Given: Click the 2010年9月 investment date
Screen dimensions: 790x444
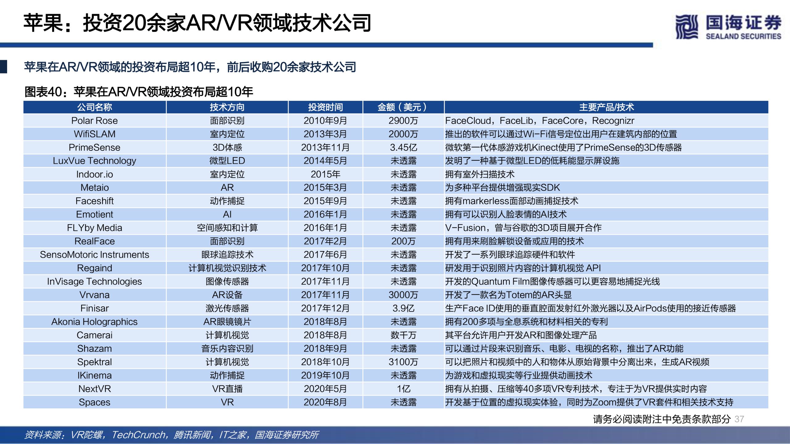Looking at the screenshot, I should (325, 121).
